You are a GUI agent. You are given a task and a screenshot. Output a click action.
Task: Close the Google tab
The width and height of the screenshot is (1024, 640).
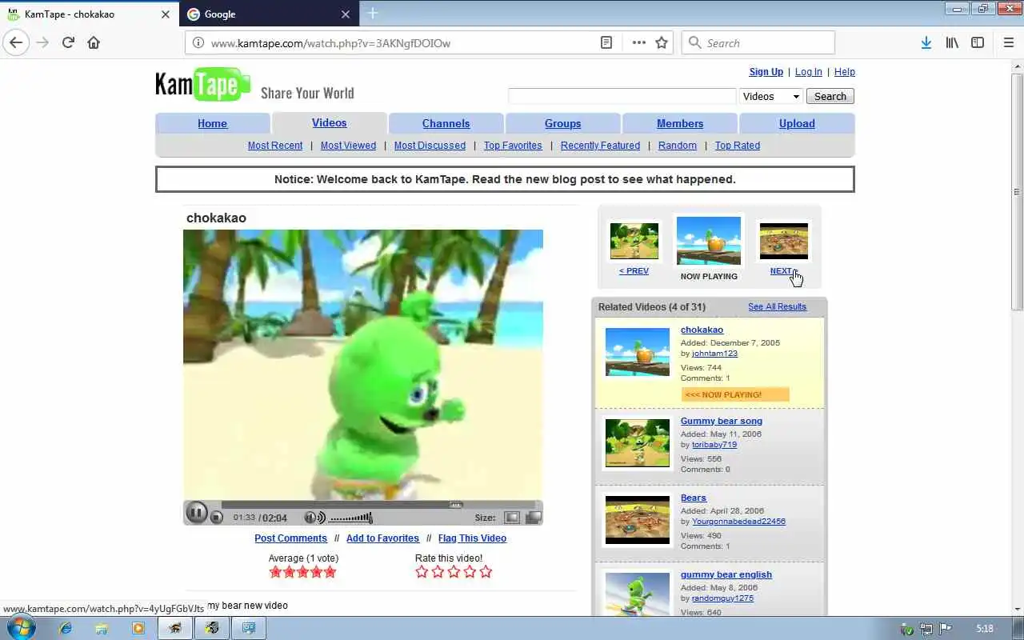coord(346,14)
